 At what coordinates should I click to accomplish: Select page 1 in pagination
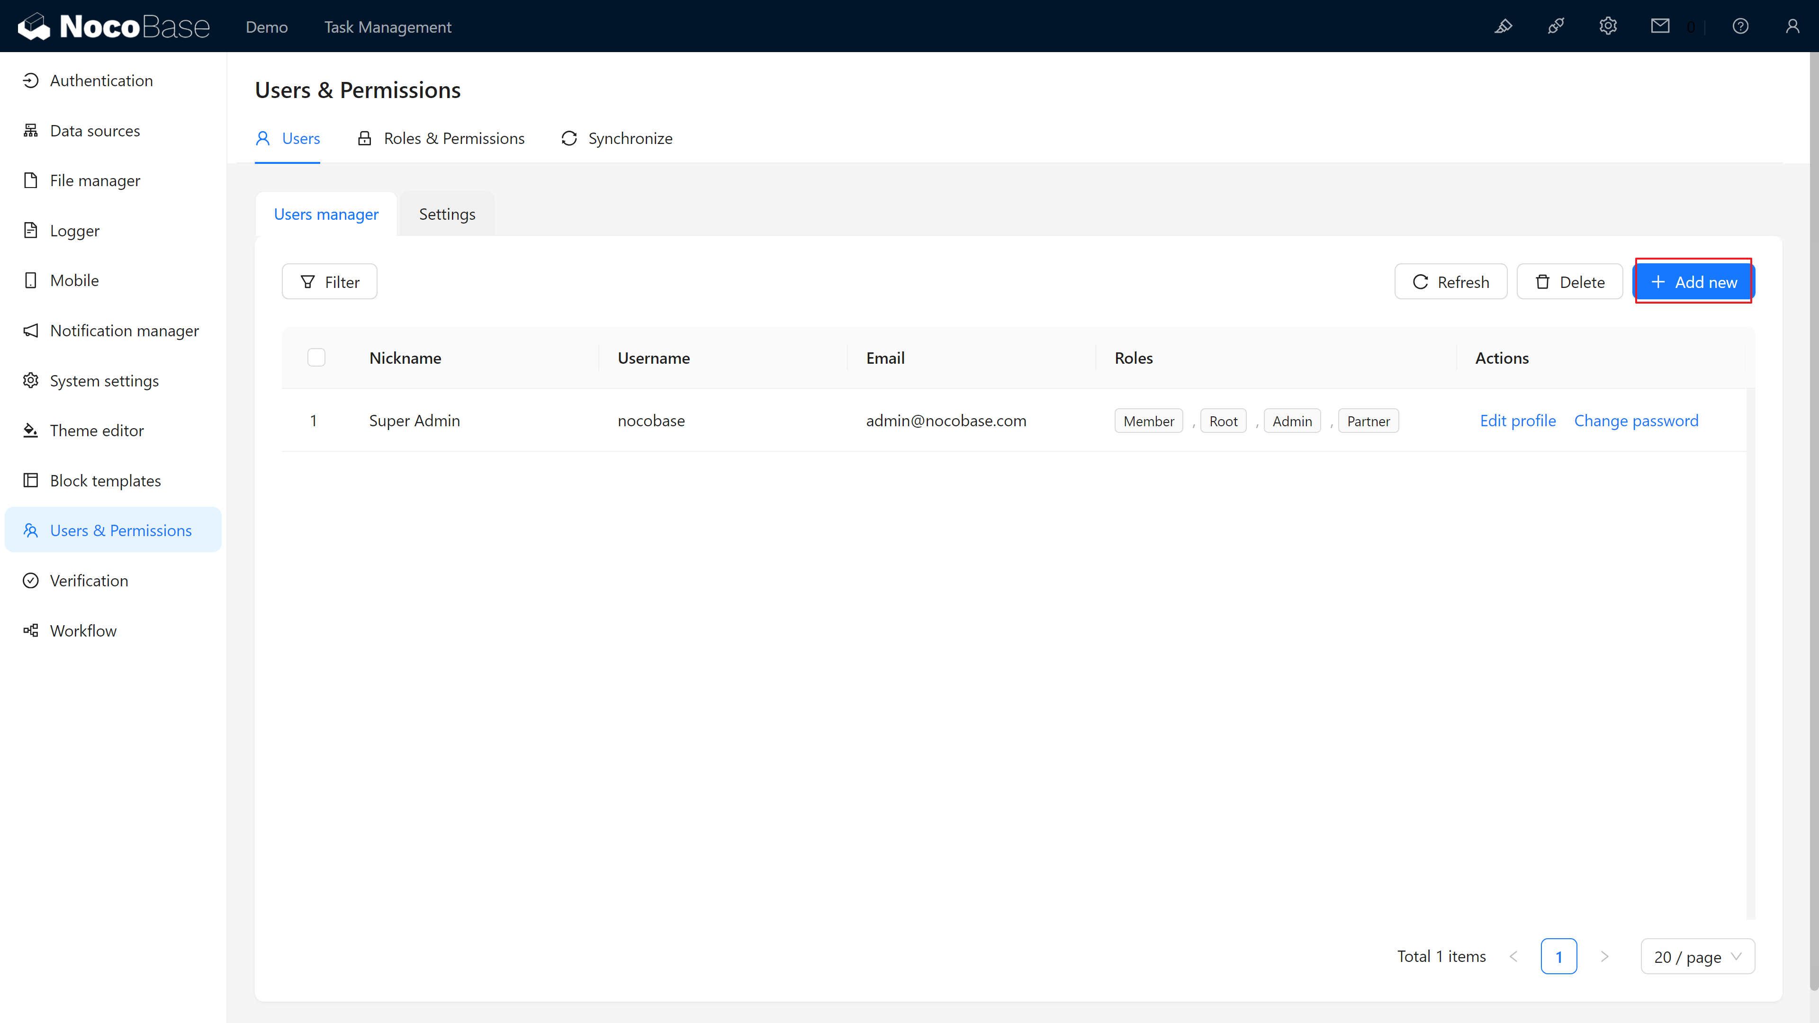1558,957
